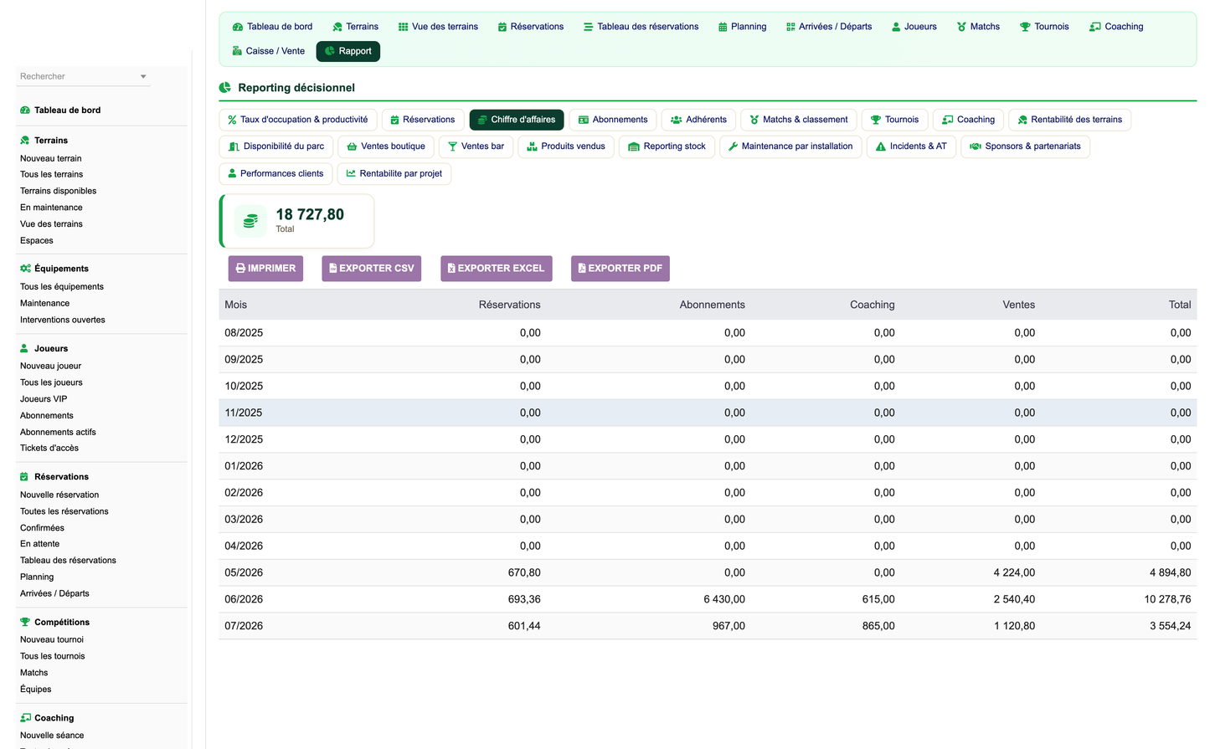Click the IMPRIMER button

coord(265,269)
